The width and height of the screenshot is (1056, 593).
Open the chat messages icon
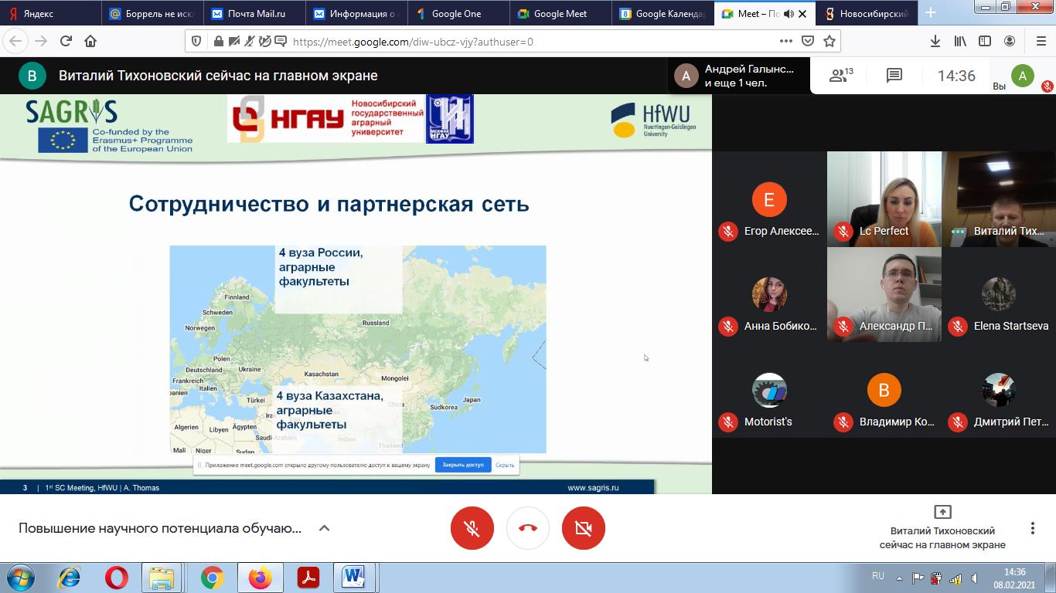tap(894, 76)
